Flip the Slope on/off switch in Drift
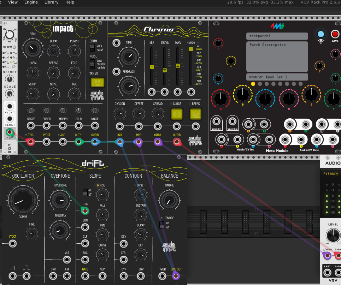This screenshot has height=285, width=341. coord(85,192)
